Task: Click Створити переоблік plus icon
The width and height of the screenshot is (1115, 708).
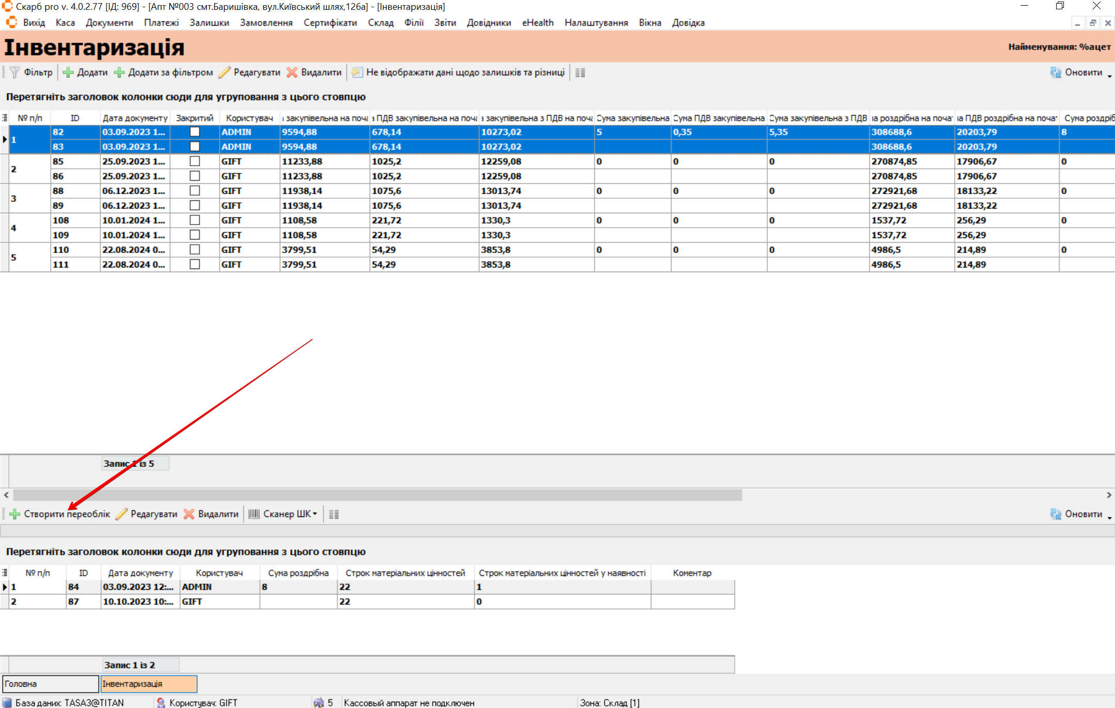Action: [14, 514]
